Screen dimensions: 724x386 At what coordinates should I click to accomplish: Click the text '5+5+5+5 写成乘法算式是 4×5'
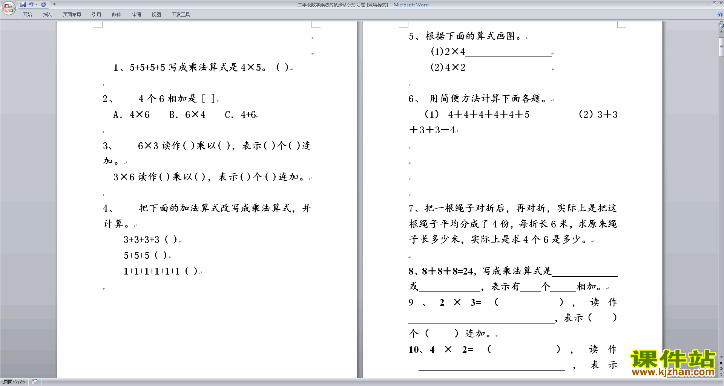pyautogui.click(x=196, y=67)
